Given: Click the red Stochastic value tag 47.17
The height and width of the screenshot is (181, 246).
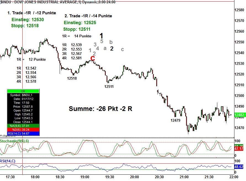Looking at the screenshot, I should click(x=239, y=149).
